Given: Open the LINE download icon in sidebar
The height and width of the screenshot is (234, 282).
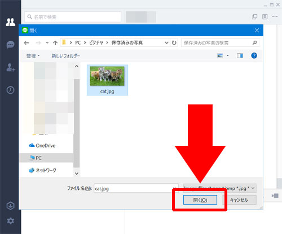Looking at the screenshot, I should (x=10, y=206).
